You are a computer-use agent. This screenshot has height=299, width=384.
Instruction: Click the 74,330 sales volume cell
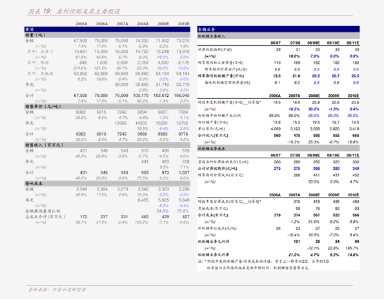(142, 41)
